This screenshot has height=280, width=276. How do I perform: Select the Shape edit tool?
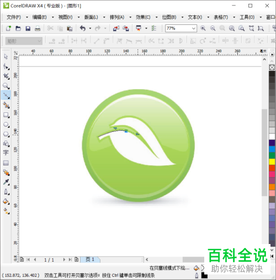point(6,66)
